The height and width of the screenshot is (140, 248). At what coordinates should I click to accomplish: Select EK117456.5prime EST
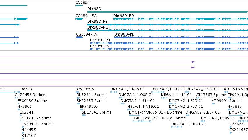click(20, 121)
